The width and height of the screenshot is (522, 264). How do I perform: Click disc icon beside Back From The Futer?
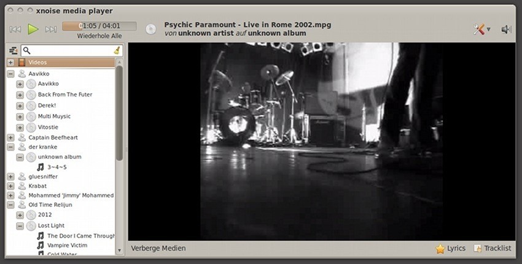click(x=31, y=95)
